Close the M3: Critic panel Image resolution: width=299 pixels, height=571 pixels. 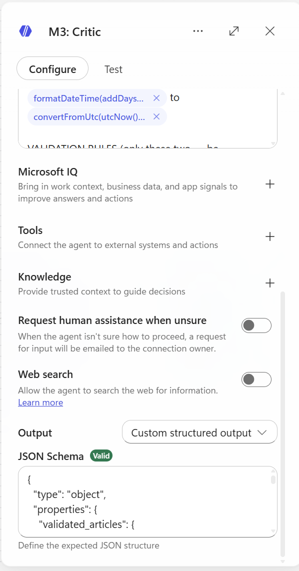point(270,31)
